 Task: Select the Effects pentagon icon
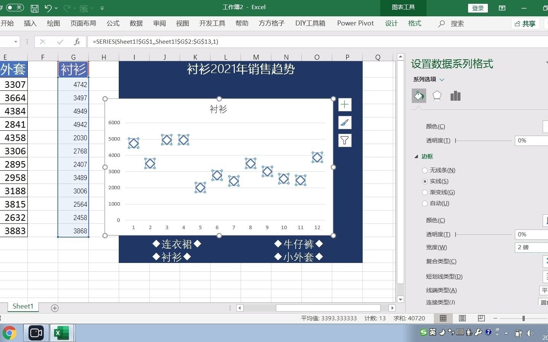[x=436, y=96]
